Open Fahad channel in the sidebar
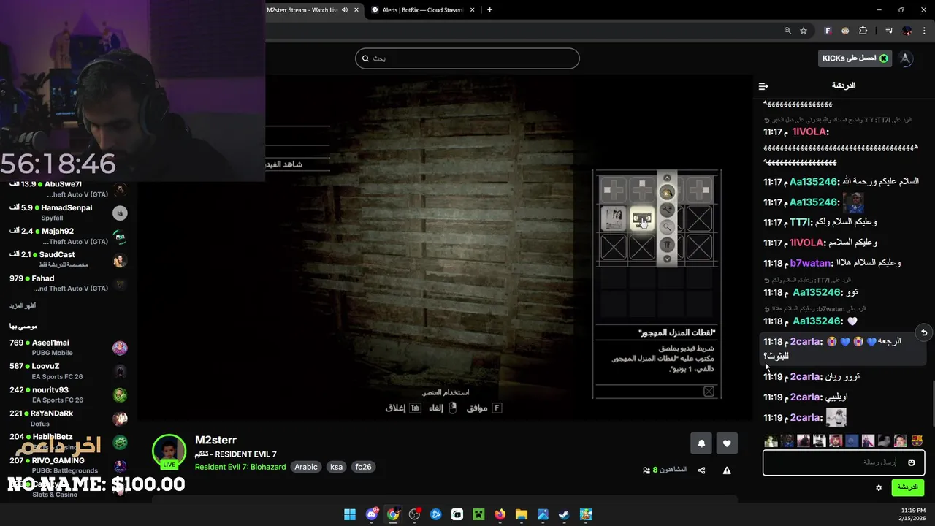This screenshot has width=935, height=526. pos(69,283)
